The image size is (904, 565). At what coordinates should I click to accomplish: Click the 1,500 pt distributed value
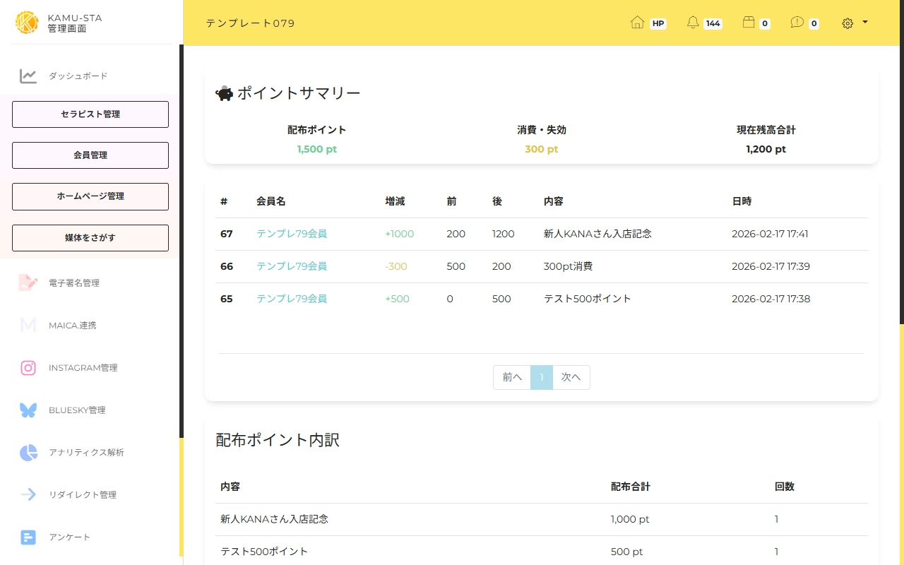point(317,149)
